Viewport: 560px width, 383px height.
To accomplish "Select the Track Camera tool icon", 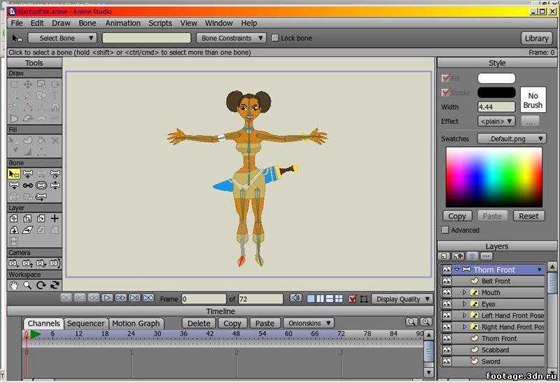I will tap(14, 263).
